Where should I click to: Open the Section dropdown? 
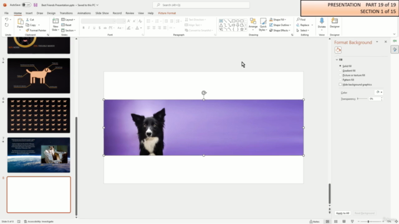click(x=69, y=30)
